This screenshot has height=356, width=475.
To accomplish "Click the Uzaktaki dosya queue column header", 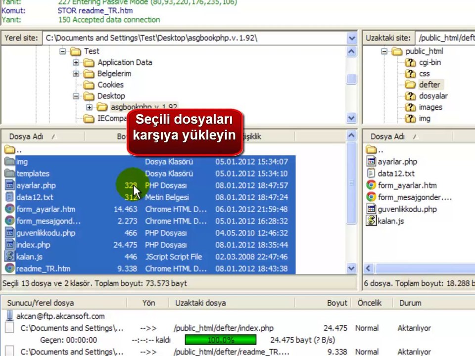I will click(x=231, y=303).
